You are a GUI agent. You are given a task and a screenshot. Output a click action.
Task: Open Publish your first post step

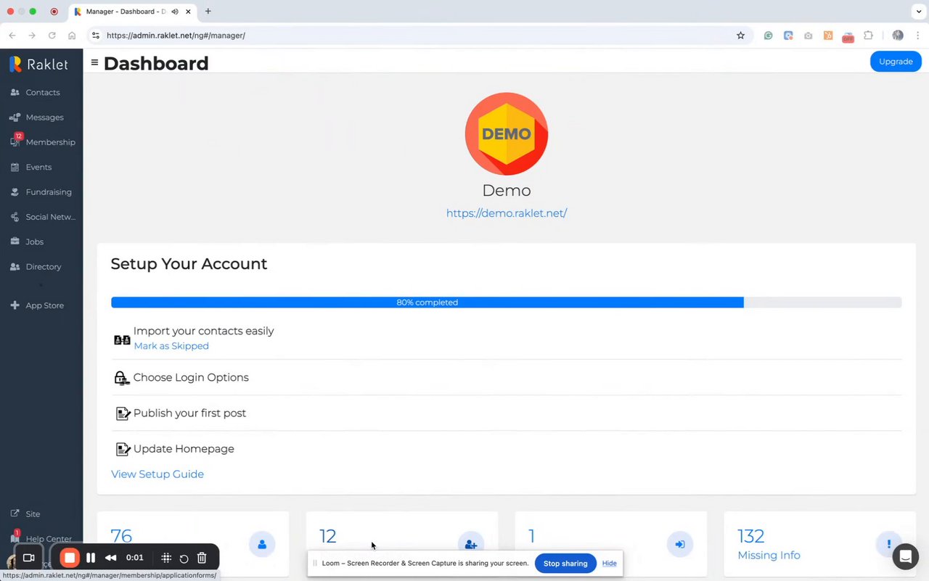tap(189, 413)
